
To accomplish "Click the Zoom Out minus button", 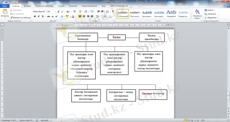I will click(x=208, y=120).
